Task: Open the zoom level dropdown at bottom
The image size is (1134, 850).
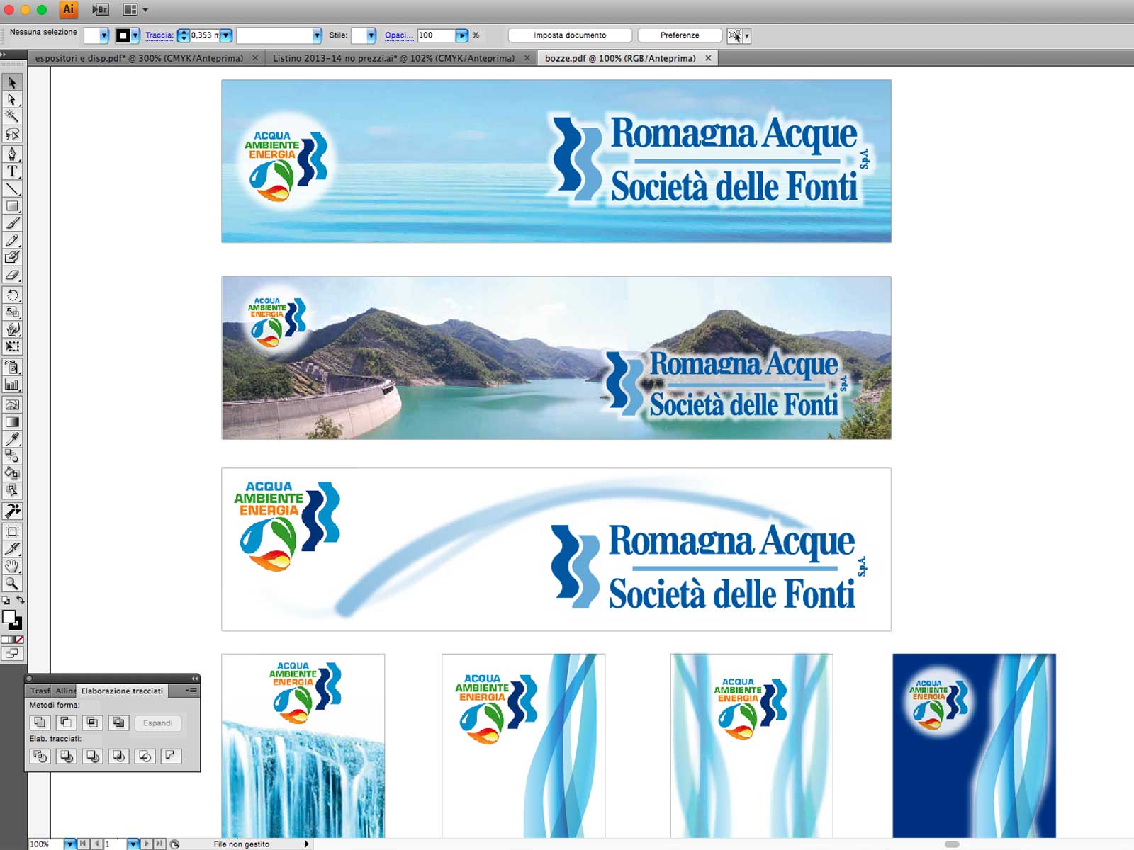Action: (69, 844)
